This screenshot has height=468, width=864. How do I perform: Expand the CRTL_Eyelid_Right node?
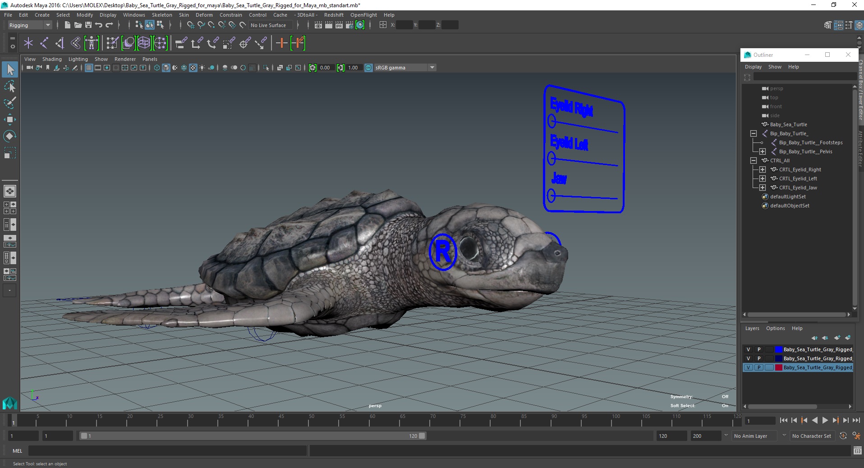(x=762, y=170)
